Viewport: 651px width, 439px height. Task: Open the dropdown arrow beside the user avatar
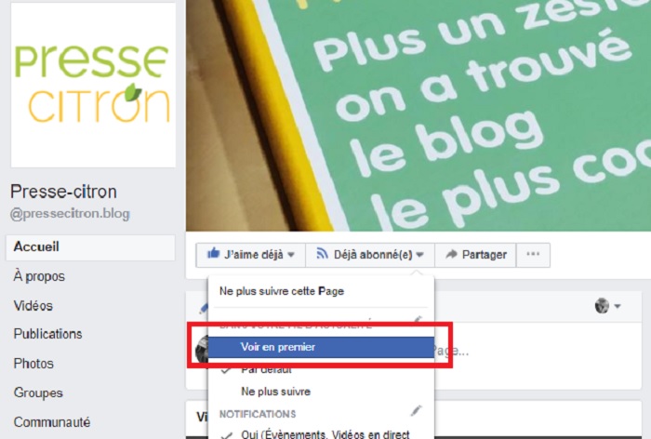click(618, 307)
